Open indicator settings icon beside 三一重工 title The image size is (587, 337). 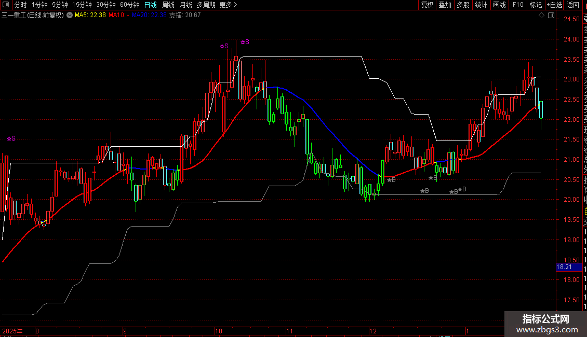[70, 15]
